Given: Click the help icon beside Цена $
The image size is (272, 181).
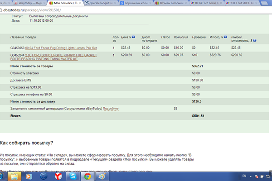Looking at the screenshot, I should tap(133, 37).
